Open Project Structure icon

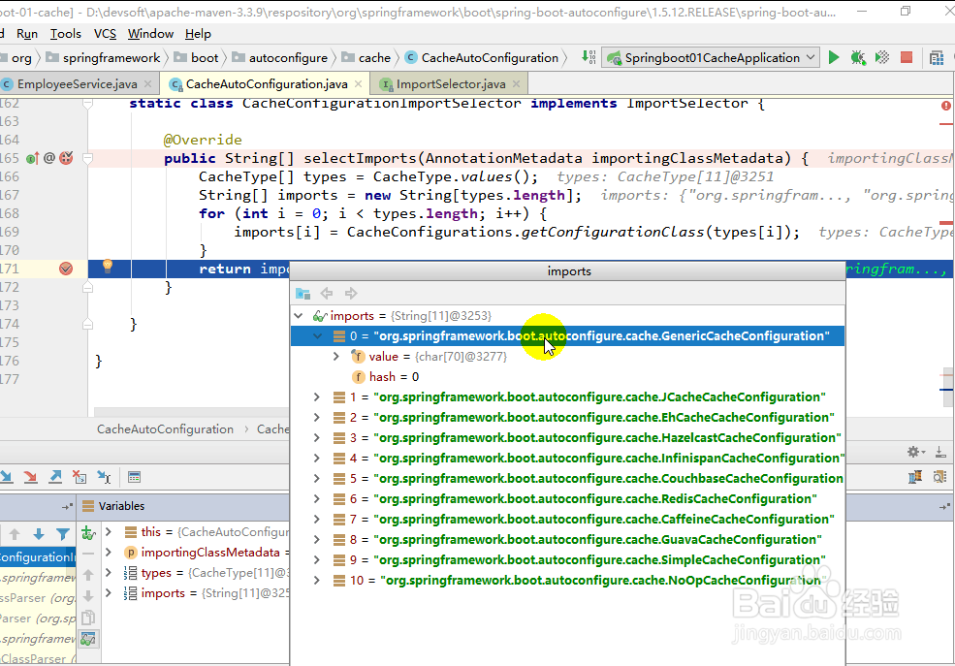pyautogui.click(x=937, y=58)
